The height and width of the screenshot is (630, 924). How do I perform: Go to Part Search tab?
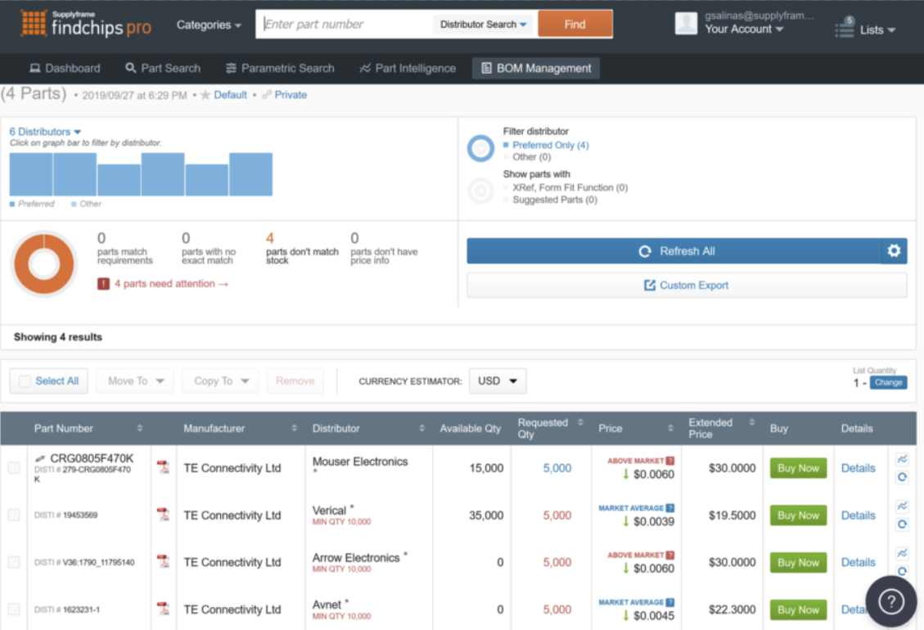163,69
